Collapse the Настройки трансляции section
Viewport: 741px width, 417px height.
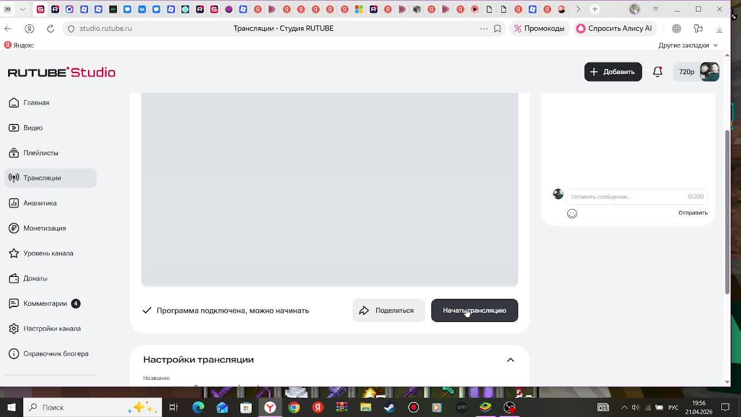tap(510, 360)
